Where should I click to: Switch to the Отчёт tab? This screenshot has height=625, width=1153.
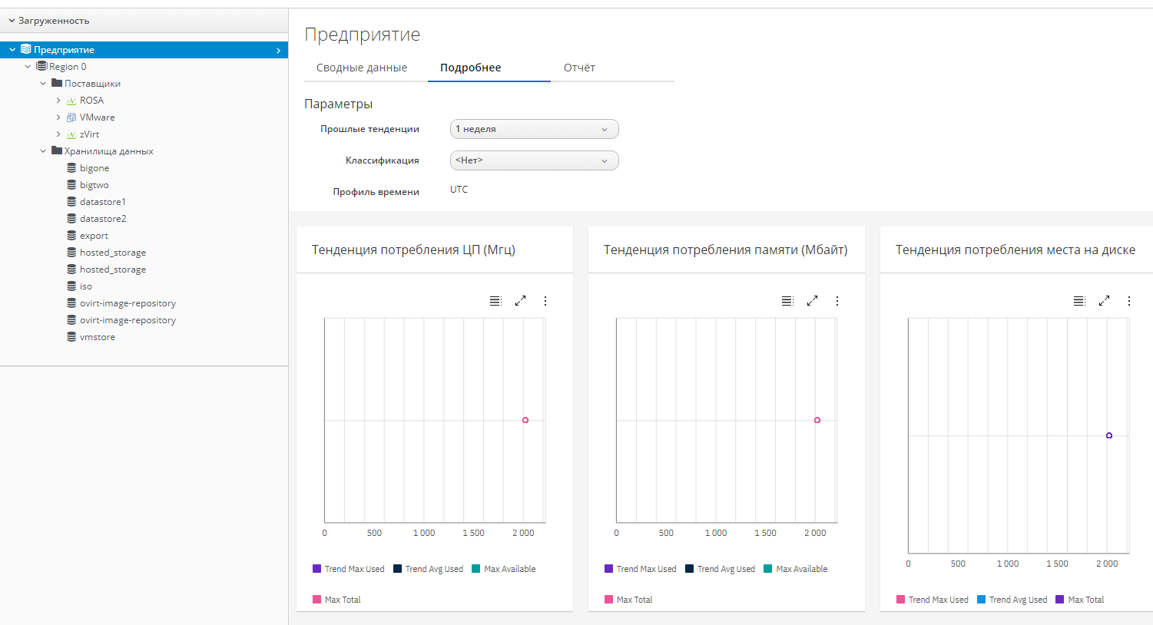pyautogui.click(x=579, y=68)
